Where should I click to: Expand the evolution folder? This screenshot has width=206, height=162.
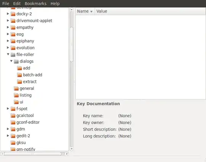pyautogui.click(x=8, y=47)
